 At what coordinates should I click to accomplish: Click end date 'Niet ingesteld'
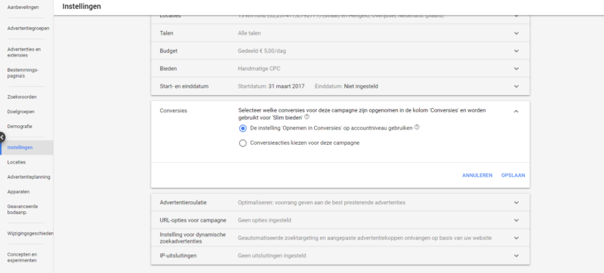click(x=361, y=86)
